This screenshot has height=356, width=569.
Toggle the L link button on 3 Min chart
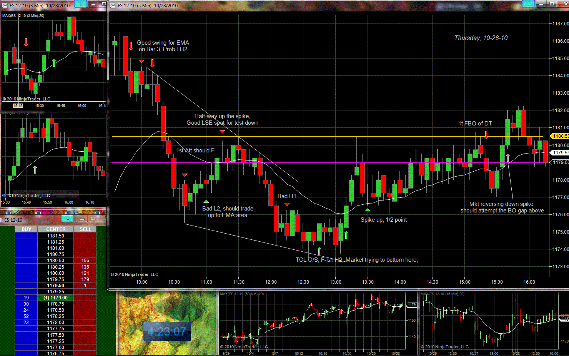(80, 4)
